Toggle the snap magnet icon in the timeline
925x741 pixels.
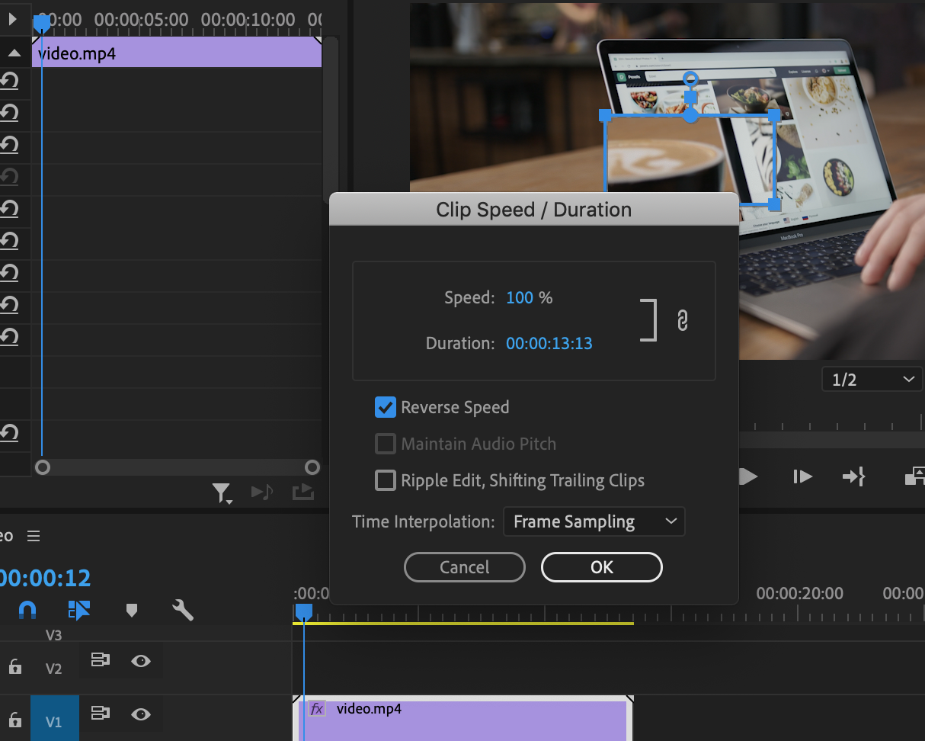tap(27, 610)
